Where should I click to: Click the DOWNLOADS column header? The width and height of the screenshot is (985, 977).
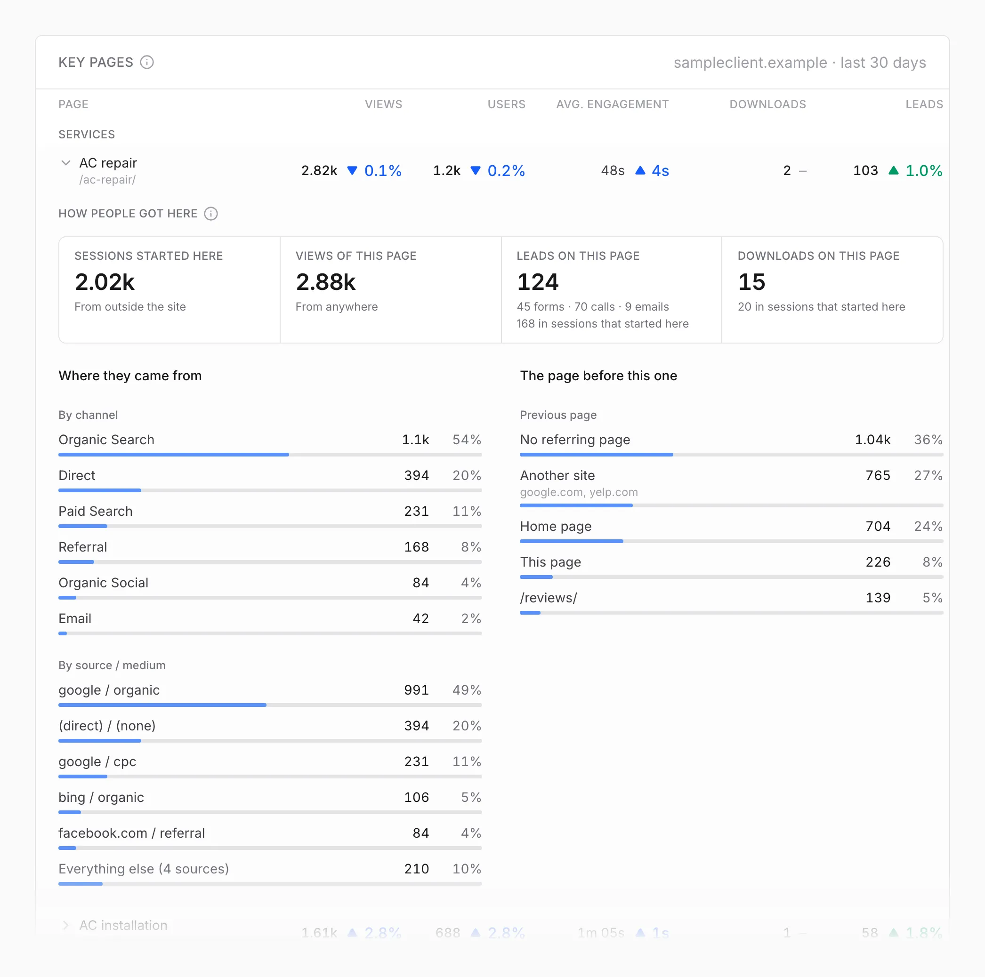pyautogui.click(x=768, y=104)
